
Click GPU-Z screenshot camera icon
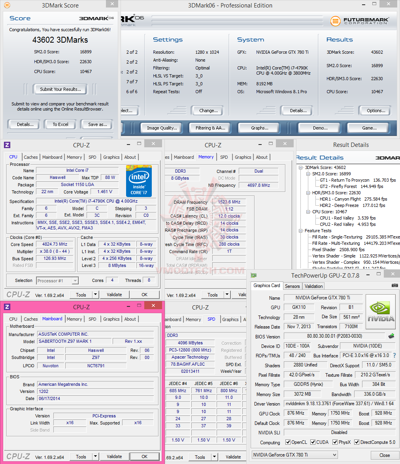pos(395,286)
